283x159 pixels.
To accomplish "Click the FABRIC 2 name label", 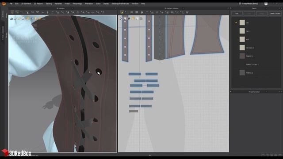I will point(249,73).
